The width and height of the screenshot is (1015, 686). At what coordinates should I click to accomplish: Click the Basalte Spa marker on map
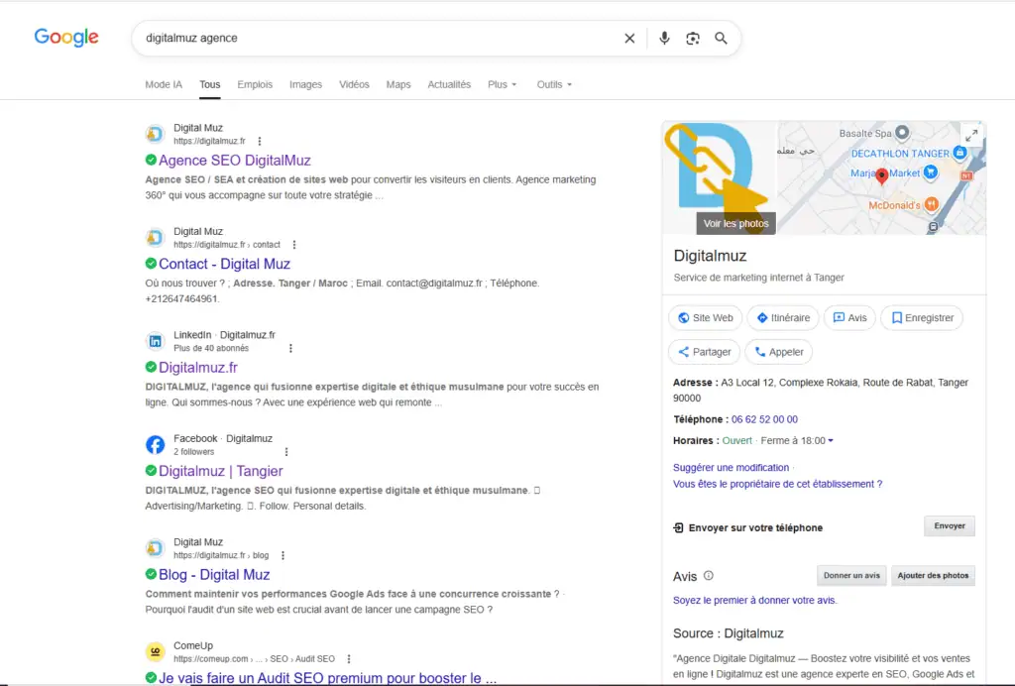click(902, 133)
